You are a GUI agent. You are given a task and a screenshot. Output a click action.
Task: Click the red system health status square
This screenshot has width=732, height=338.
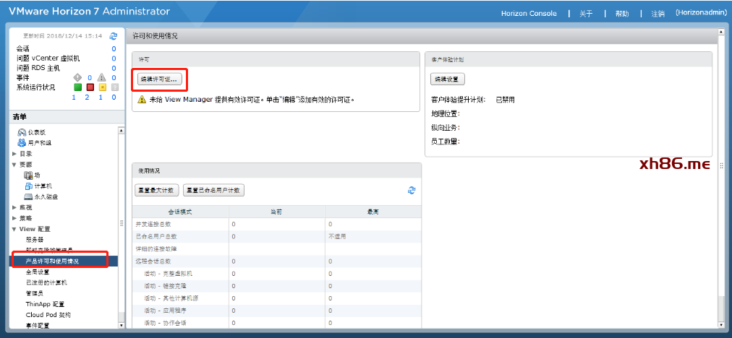tap(90, 87)
